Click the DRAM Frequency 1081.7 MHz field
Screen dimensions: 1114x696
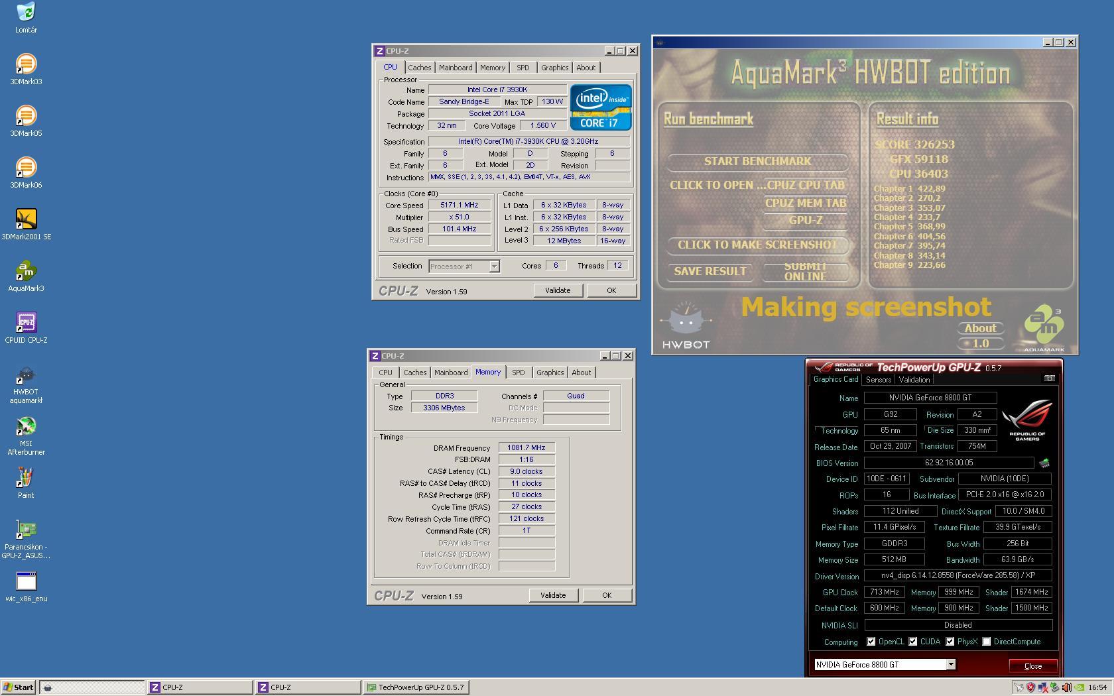click(x=526, y=448)
